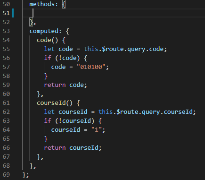Click the trailing courseId property on line 62
The image size is (205, 180).
178,112
